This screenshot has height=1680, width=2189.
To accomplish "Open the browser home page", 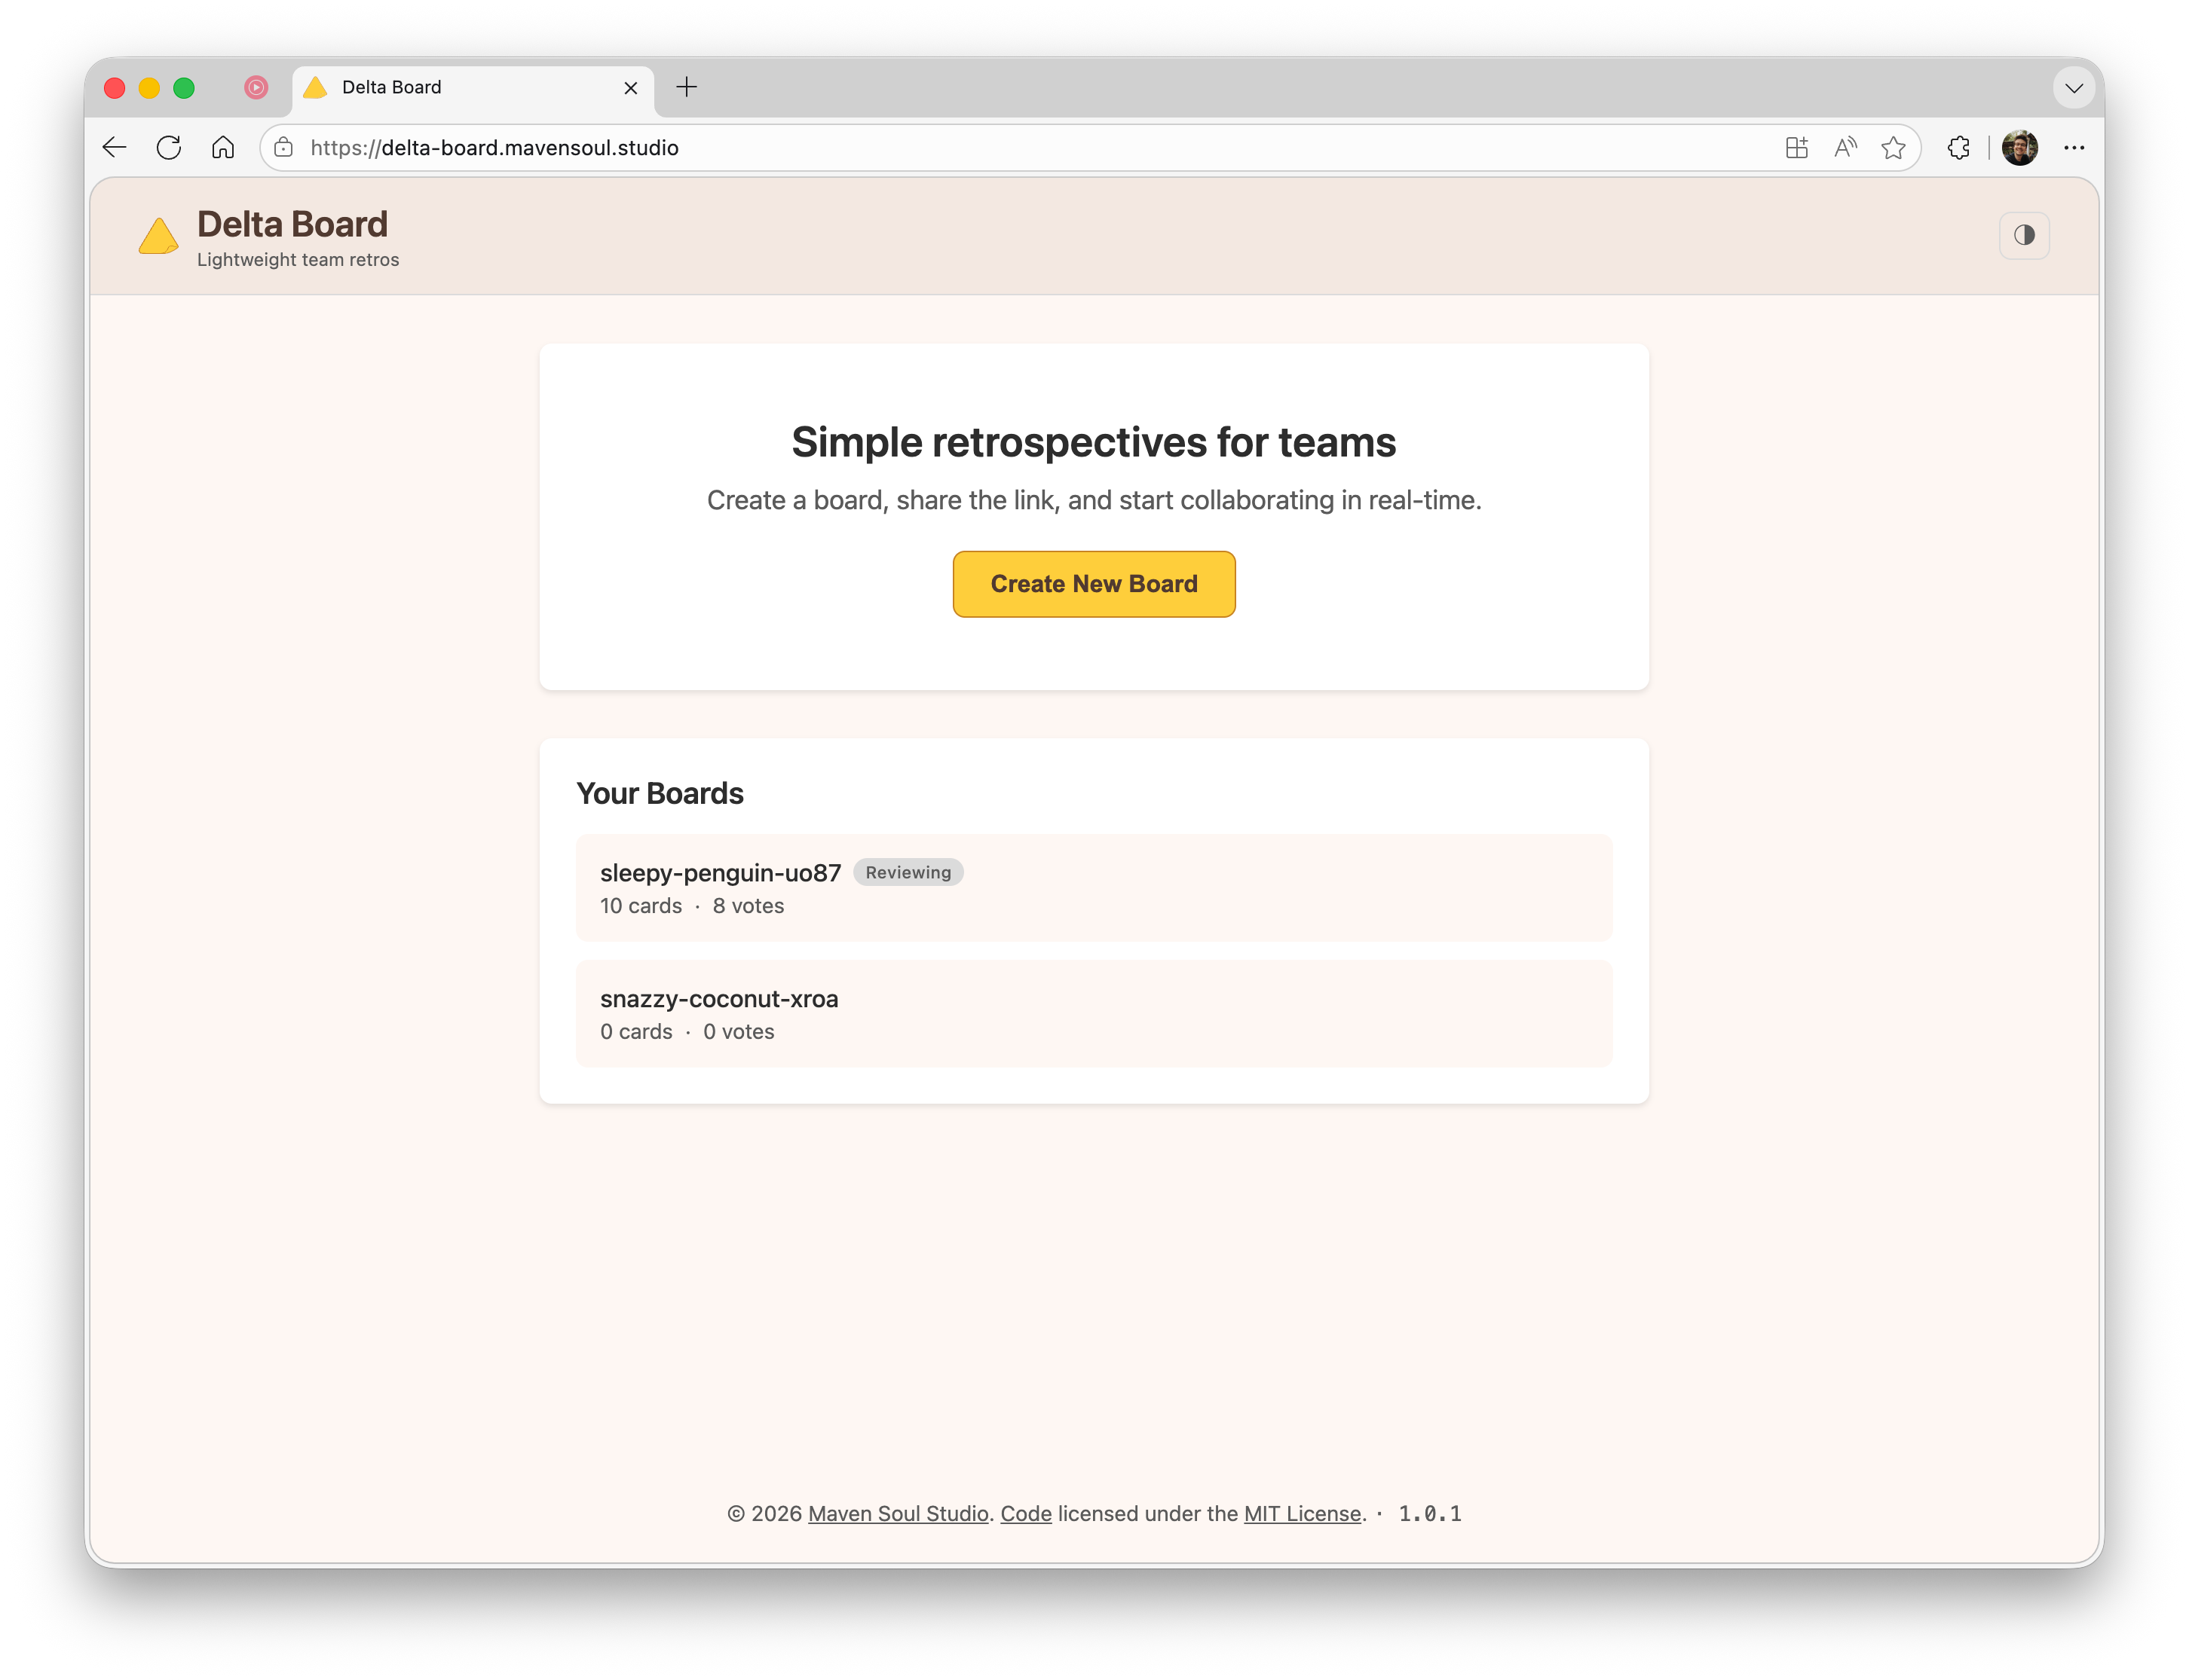I will pos(223,148).
